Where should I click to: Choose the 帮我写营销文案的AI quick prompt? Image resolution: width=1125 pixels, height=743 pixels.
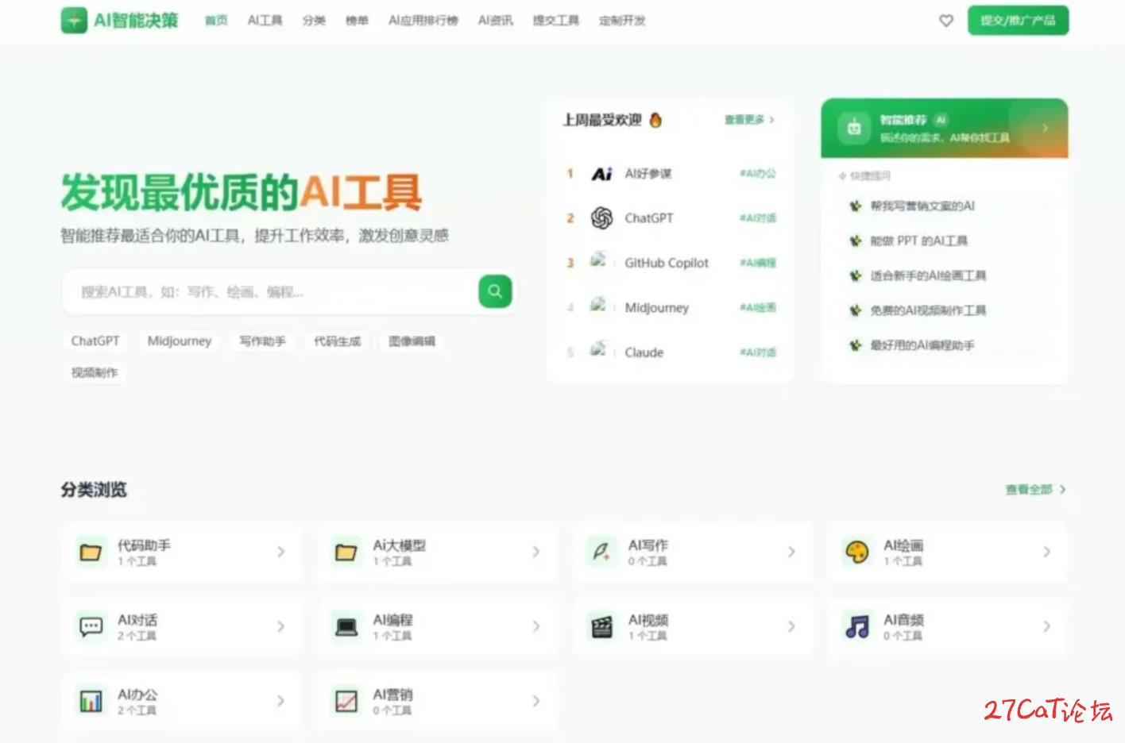[922, 206]
